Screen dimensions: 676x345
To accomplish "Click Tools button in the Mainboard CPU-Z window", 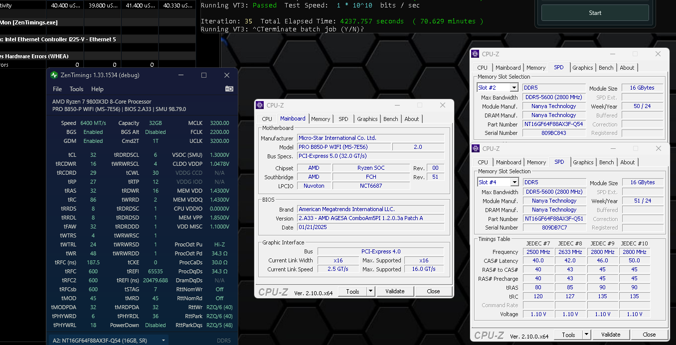I will tap(352, 291).
